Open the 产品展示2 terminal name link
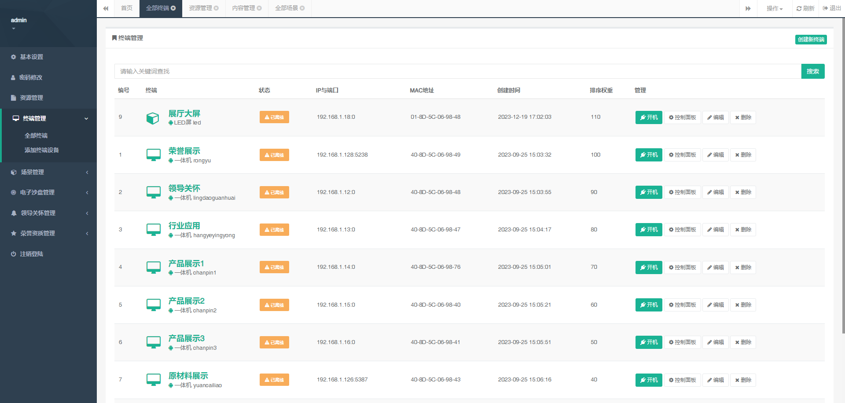The image size is (845, 403). pos(187,301)
